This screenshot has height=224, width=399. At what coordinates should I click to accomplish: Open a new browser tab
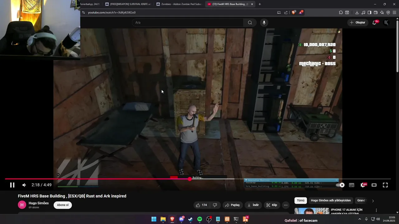point(260,4)
